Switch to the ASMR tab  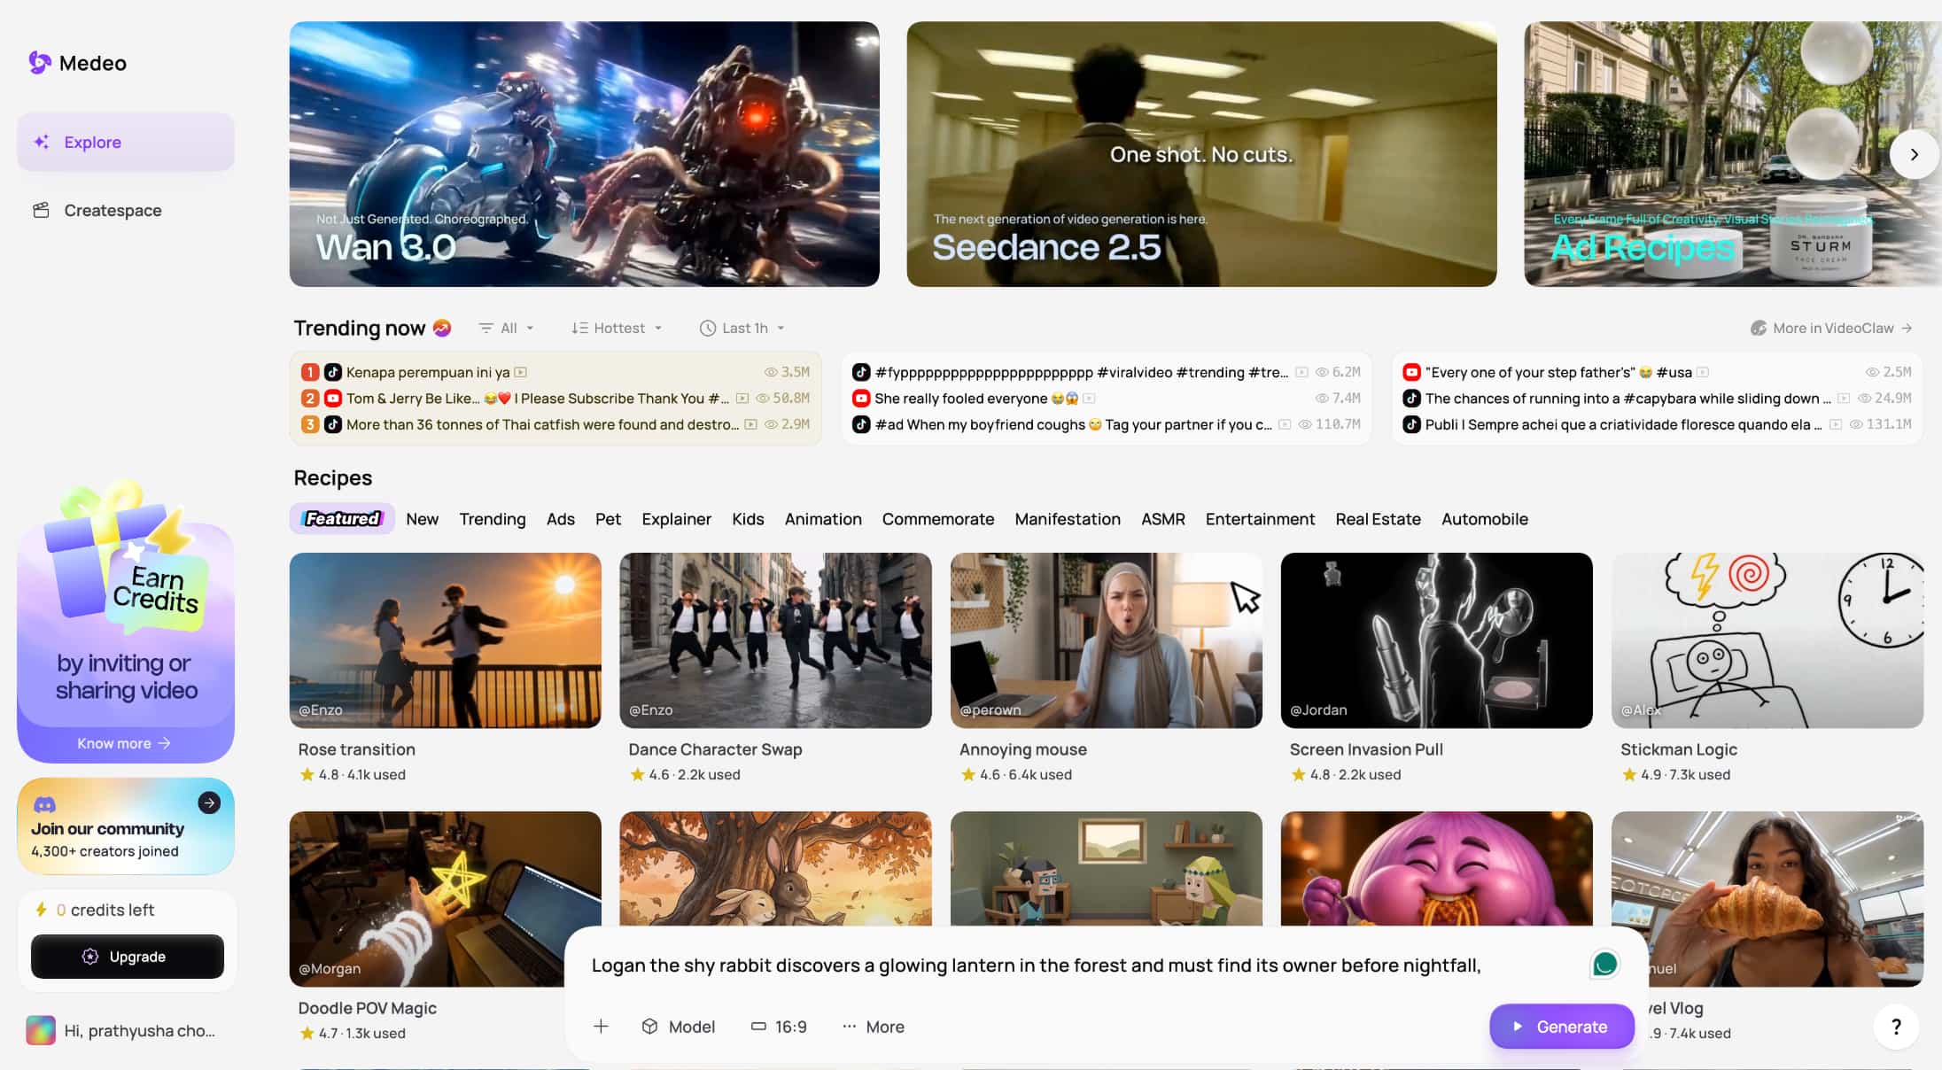pyautogui.click(x=1163, y=519)
